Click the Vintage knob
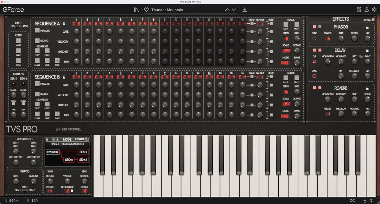The height and width of the screenshot is (204, 380). 67,182
